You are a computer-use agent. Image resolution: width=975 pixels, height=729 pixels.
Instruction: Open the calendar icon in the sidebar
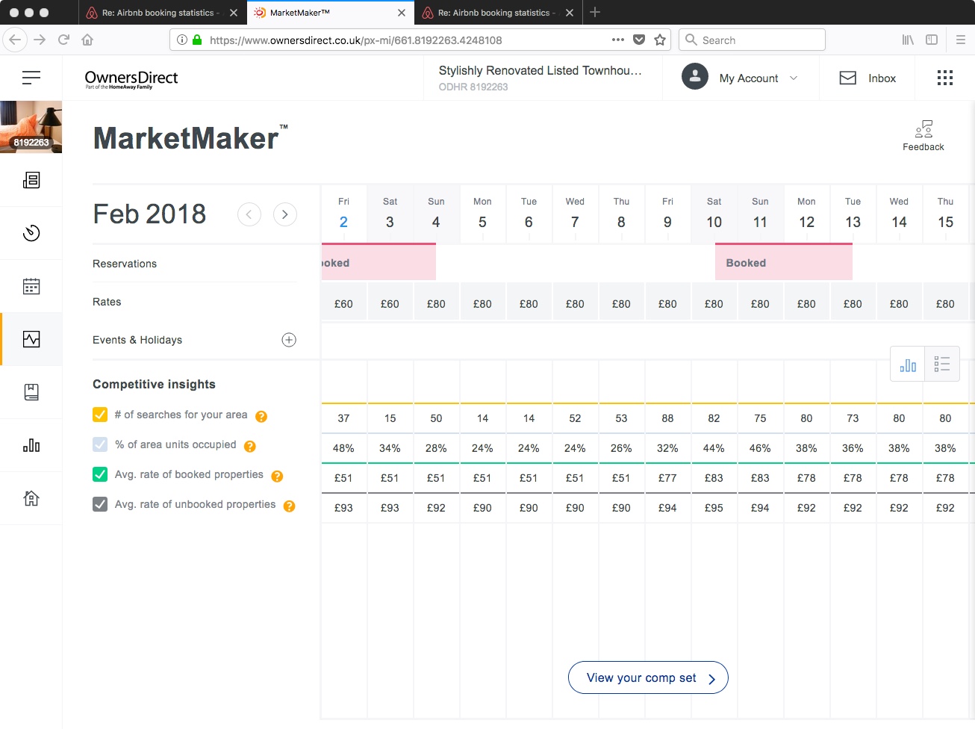pyautogui.click(x=31, y=286)
